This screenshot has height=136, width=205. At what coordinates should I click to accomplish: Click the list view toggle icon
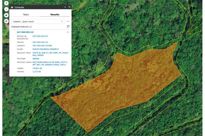(x=68, y=27)
